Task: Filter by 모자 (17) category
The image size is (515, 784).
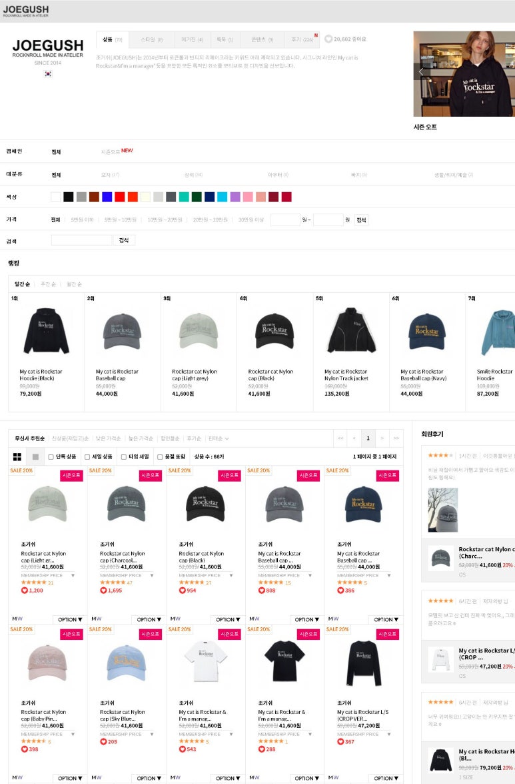Action: [x=110, y=175]
